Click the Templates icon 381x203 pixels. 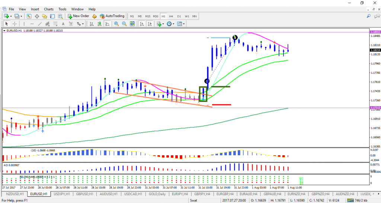click(x=180, y=24)
